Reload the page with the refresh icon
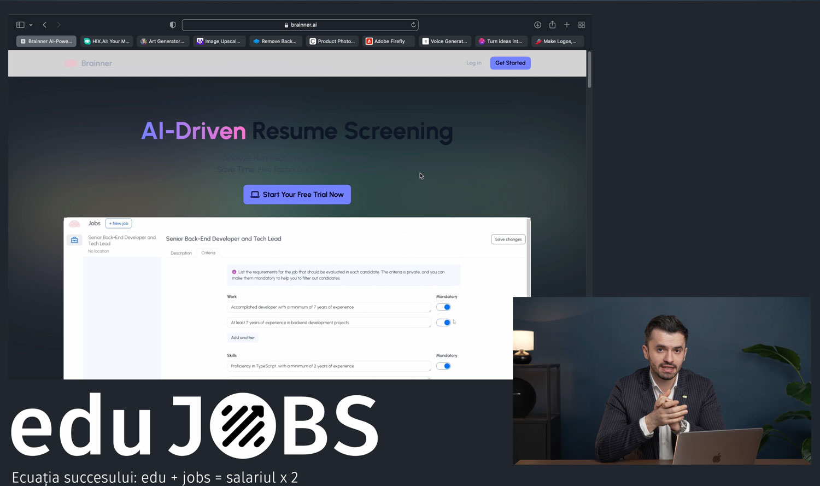820x486 pixels. 413,25
